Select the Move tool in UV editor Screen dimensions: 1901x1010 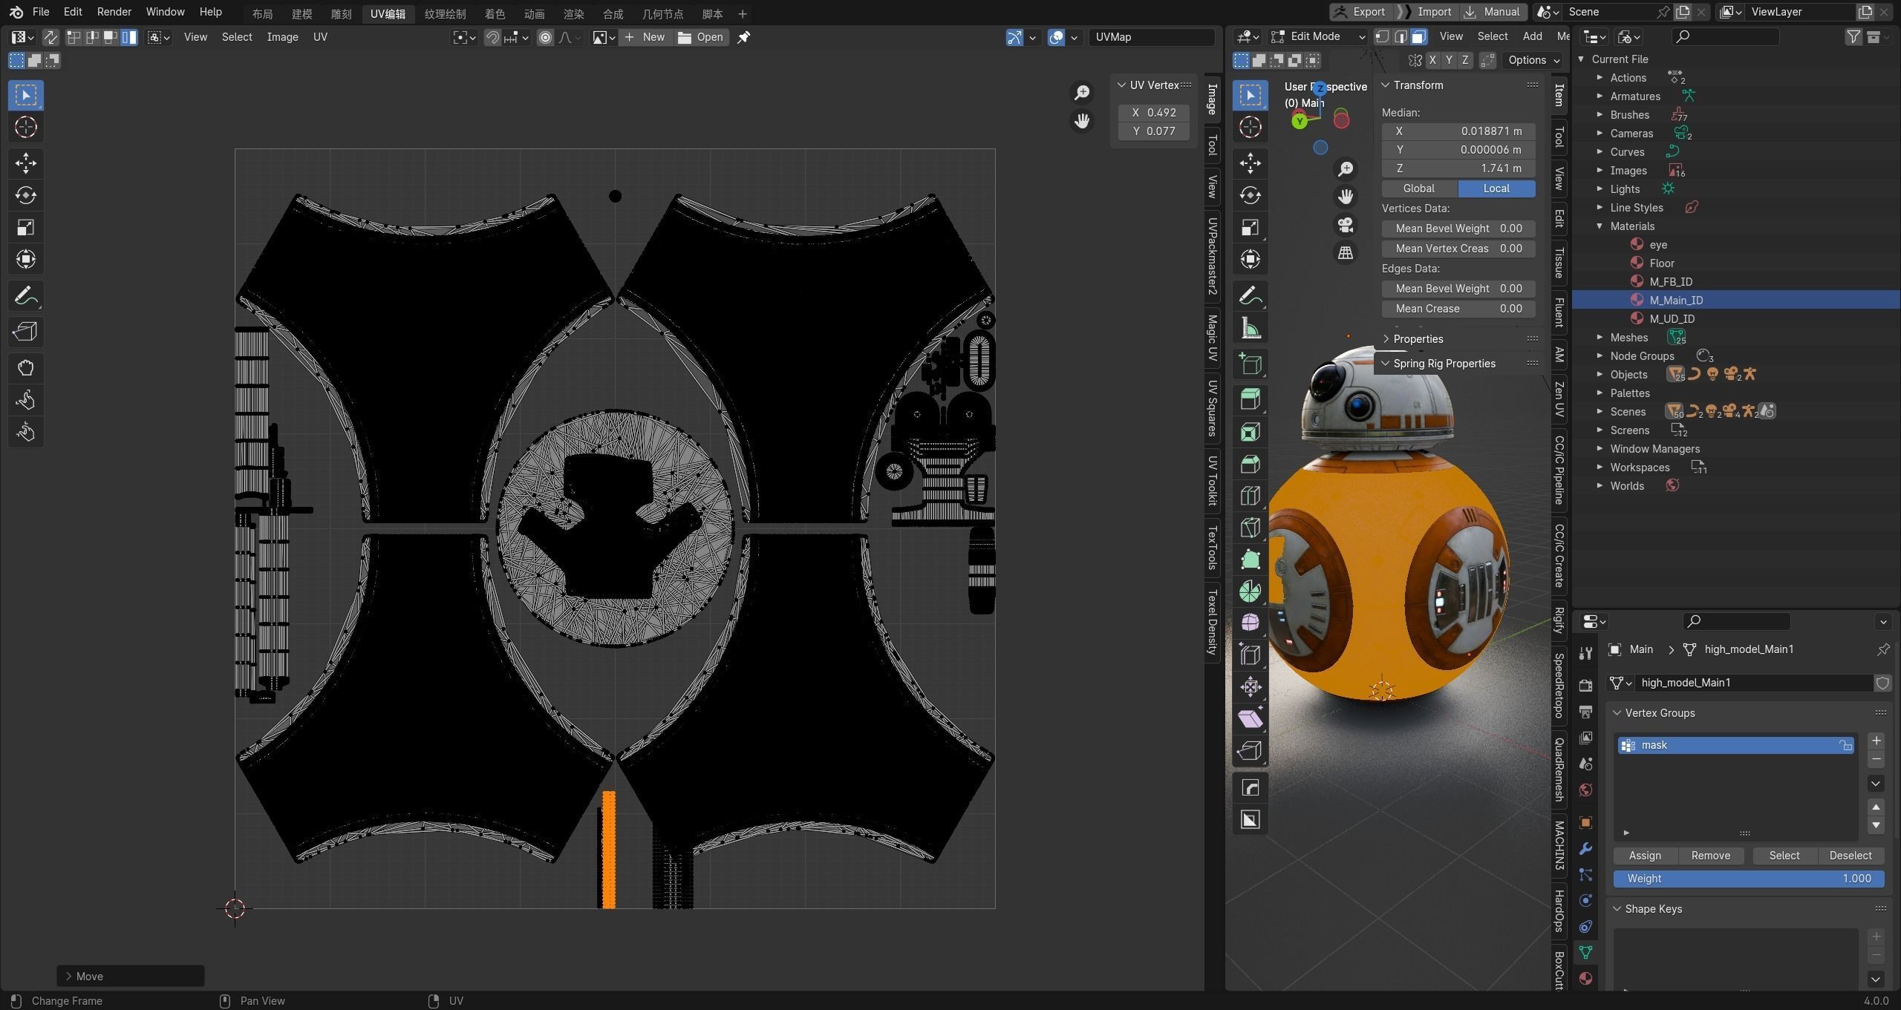point(26,163)
